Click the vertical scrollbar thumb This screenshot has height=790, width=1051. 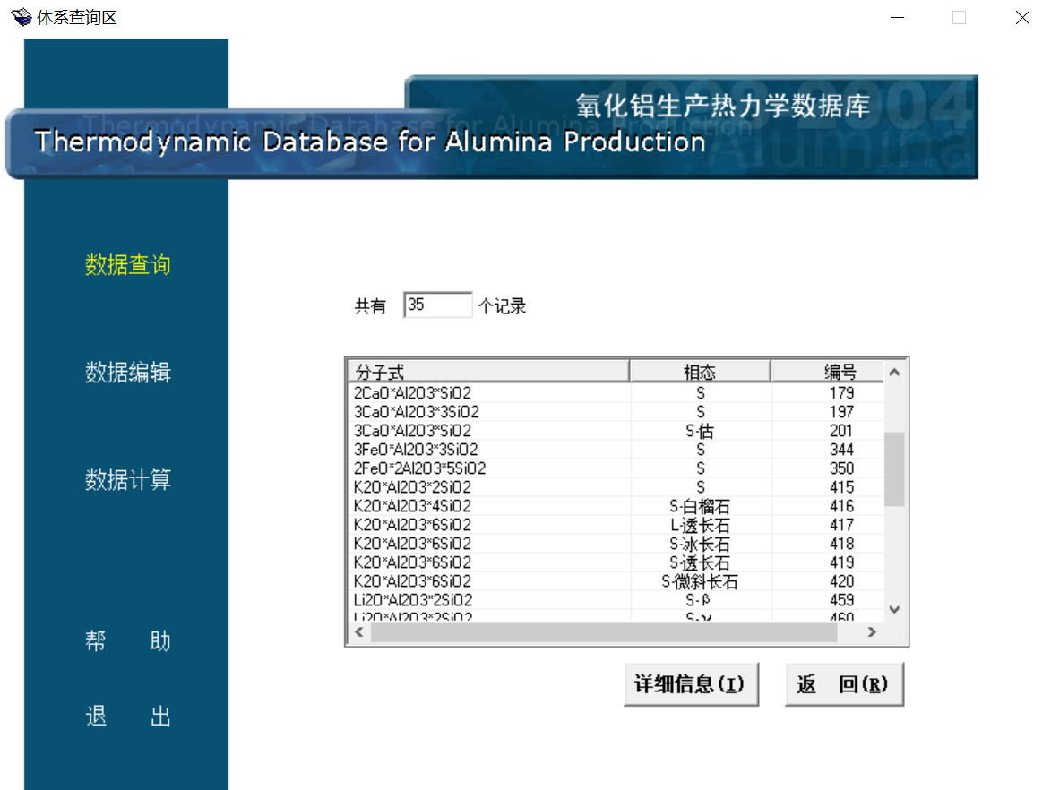click(x=893, y=468)
